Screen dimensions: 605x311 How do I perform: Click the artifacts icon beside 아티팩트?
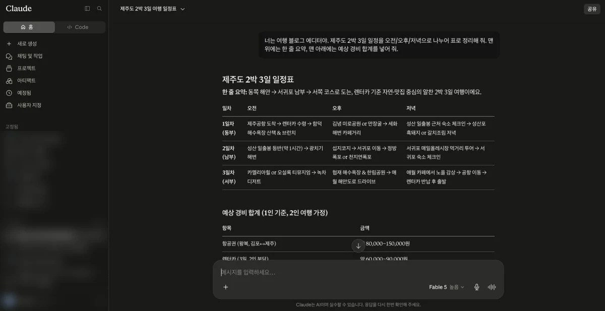tap(9, 81)
